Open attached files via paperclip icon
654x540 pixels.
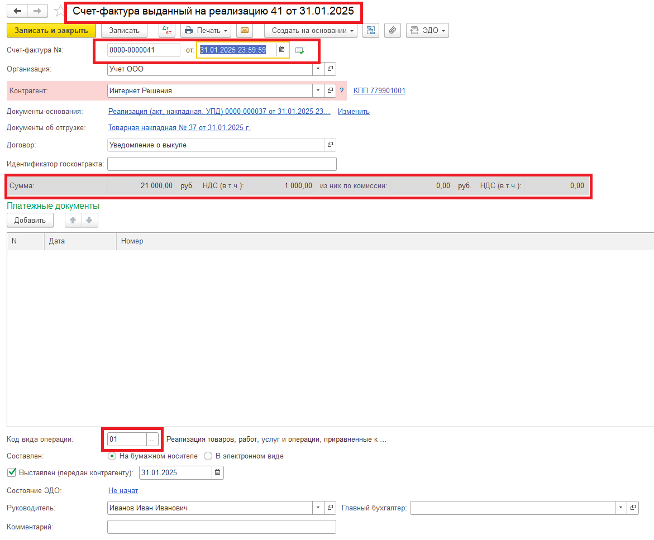click(x=393, y=31)
